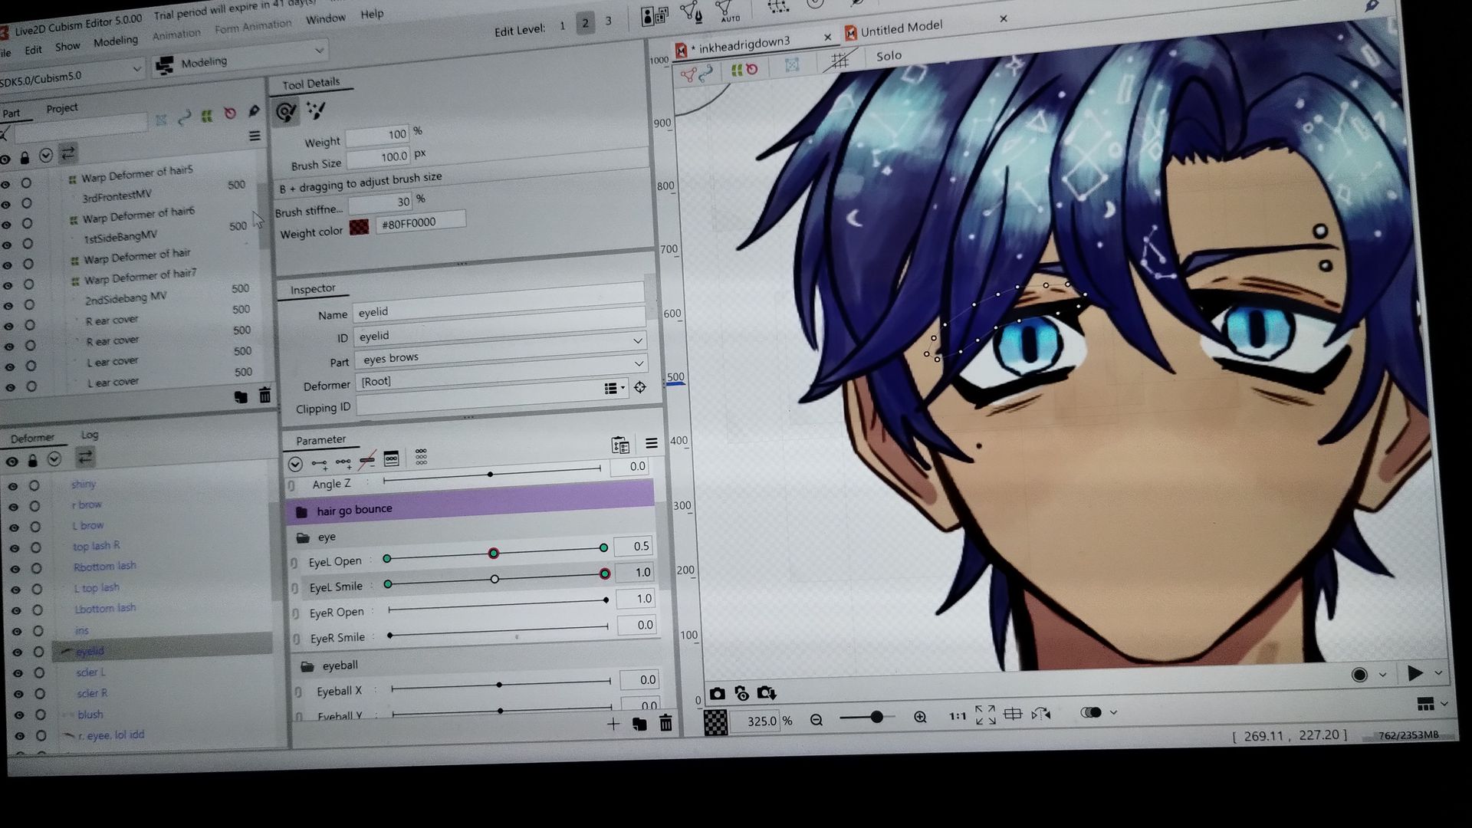1472x828 pixels.
Task: Toggle visibility of L brow item
Action: click(x=14, y=528)
